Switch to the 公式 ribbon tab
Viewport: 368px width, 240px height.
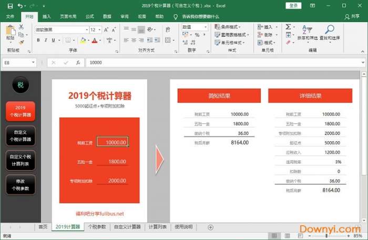click(x=89, y=16)
